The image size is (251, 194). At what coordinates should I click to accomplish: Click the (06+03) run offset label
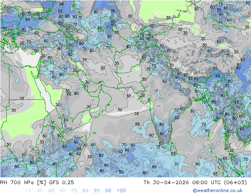click(x=235, y=182)
